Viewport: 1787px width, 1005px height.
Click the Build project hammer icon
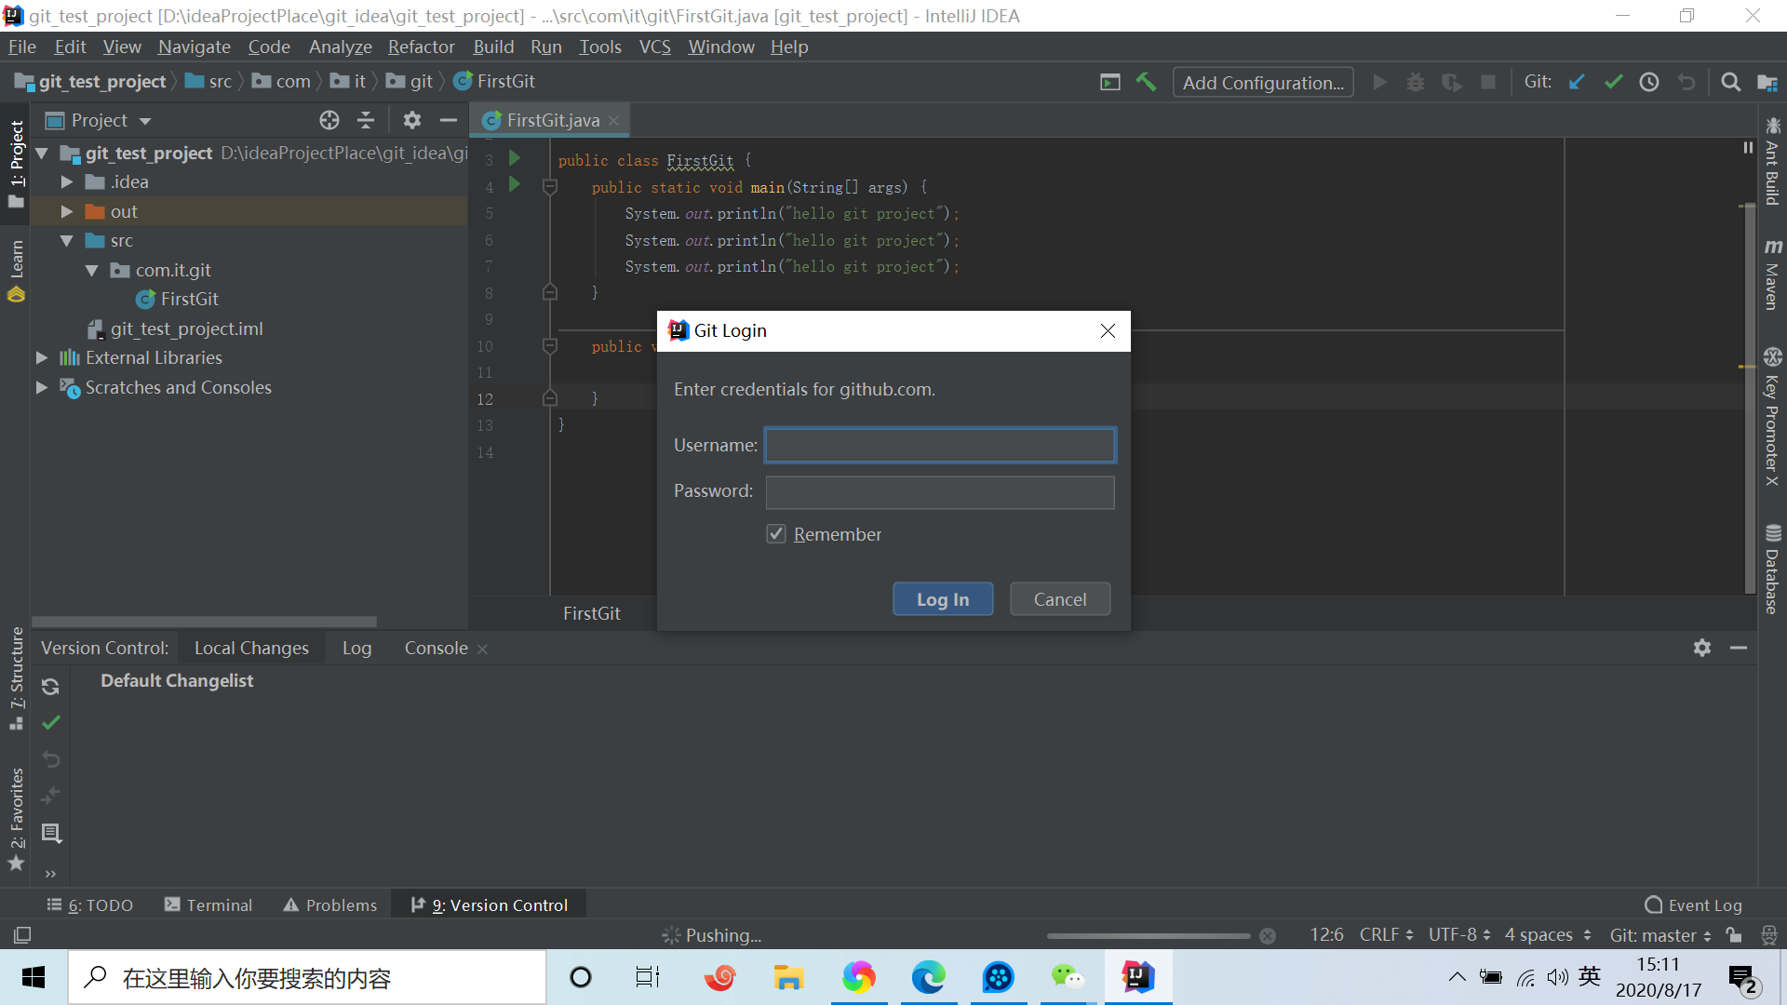(x=1146, y=82)
